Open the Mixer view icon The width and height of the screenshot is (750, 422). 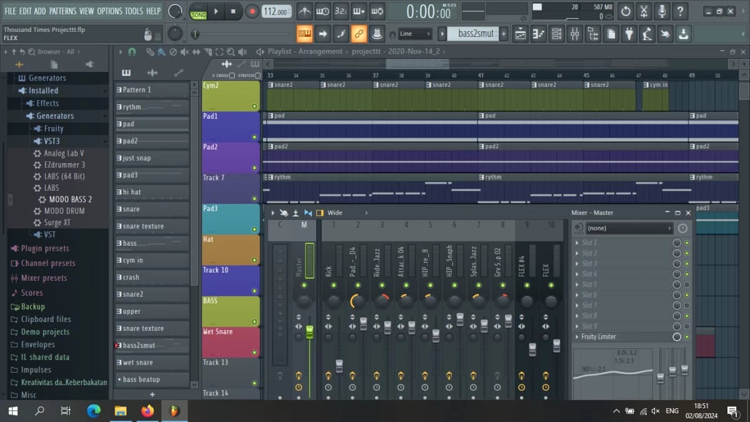(574, 34)
